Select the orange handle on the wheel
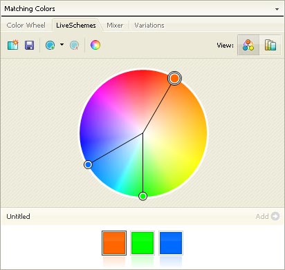The height and width of the screenshot is (270, 285). [x=174, y=79]
